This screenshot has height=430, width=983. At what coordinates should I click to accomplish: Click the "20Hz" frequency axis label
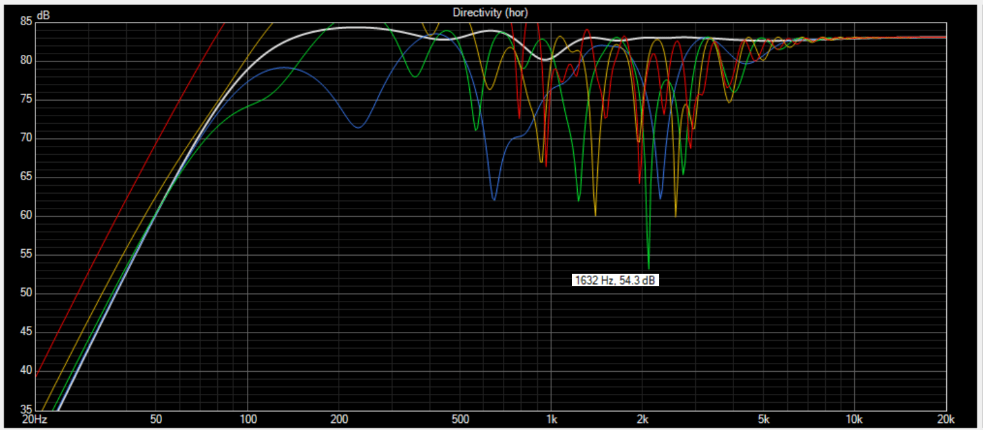34,418
